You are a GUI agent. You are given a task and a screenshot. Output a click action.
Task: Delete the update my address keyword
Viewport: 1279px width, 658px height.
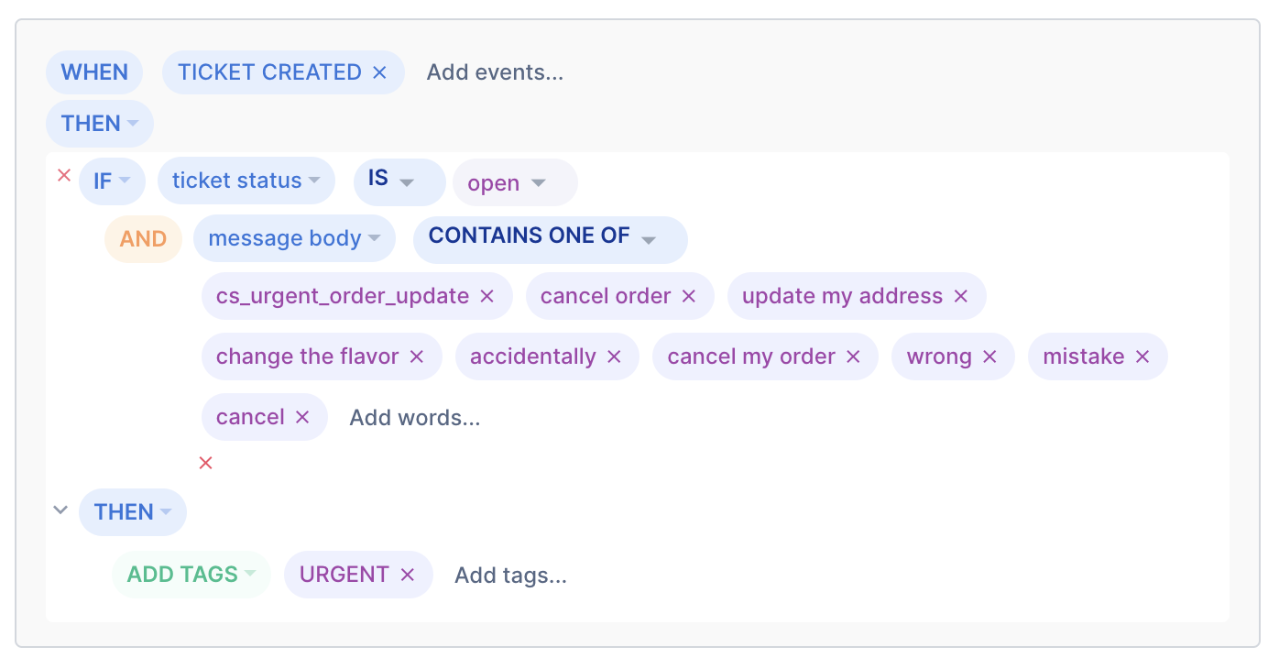(x=960, y=296)
